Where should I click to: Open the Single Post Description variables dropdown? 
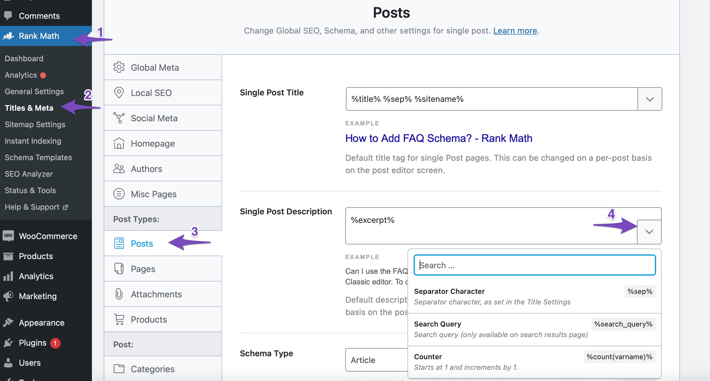(x=649, y=232)
